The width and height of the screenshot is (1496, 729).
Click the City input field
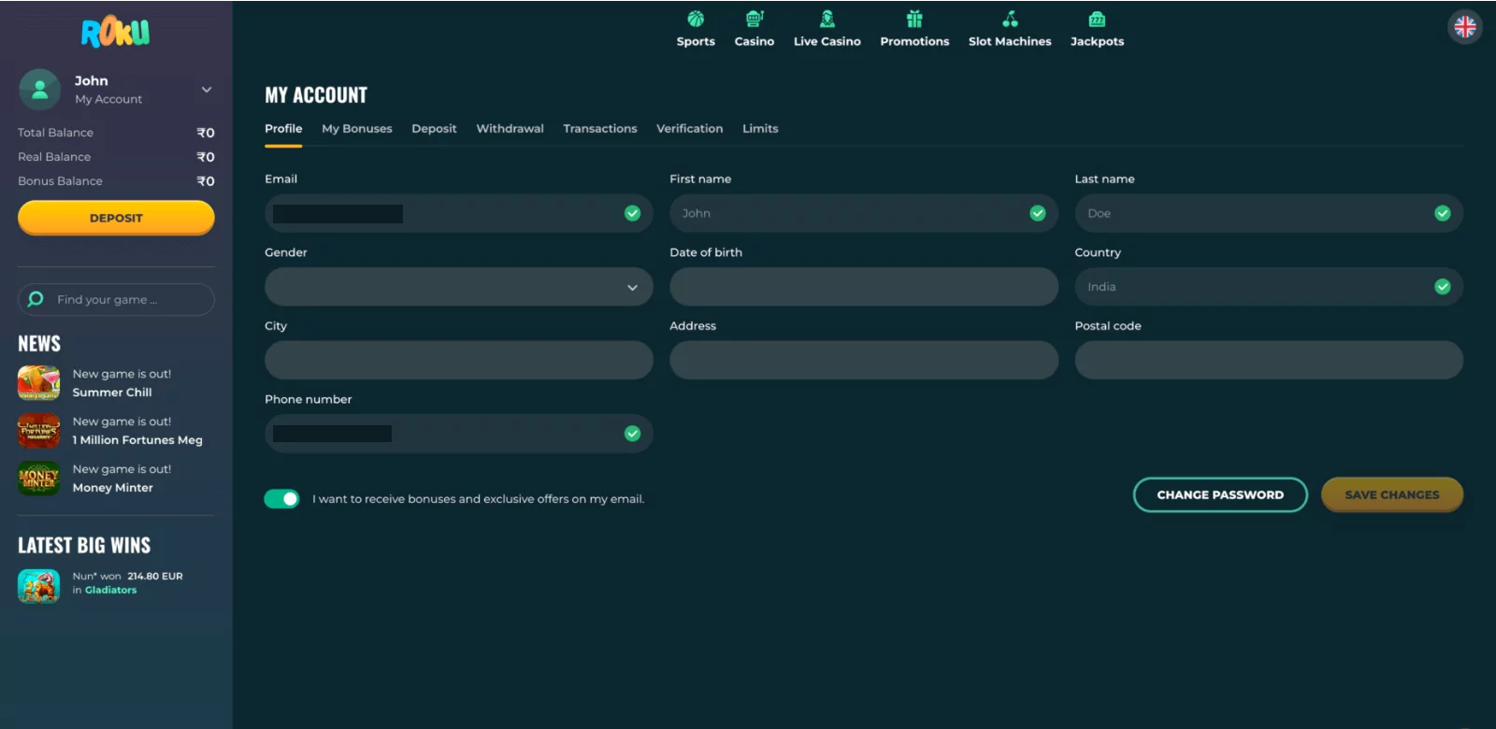click(x=459, y=360)
